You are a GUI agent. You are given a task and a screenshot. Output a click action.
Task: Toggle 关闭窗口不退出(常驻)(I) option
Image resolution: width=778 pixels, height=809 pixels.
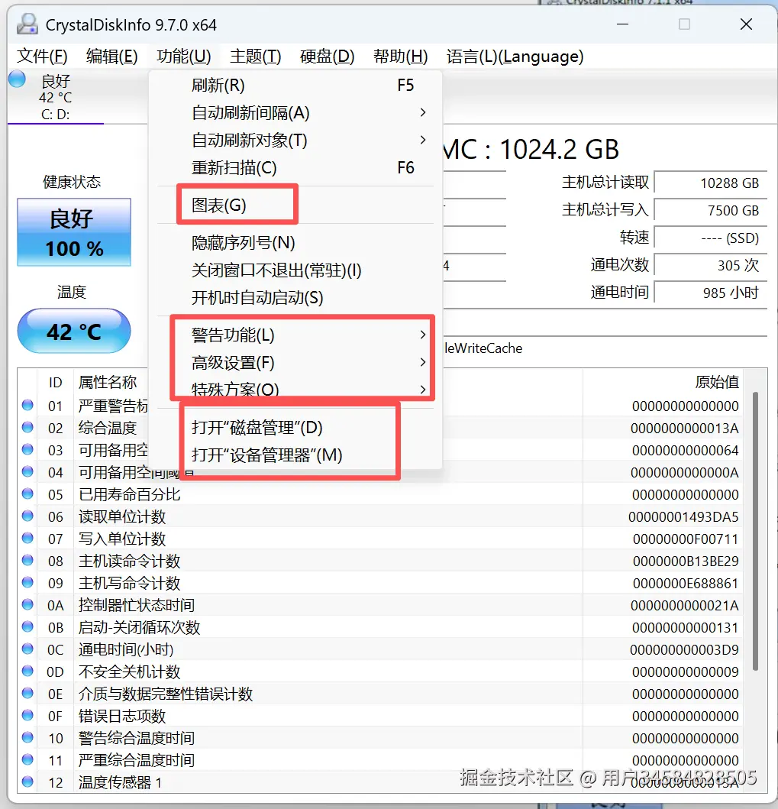295,270
